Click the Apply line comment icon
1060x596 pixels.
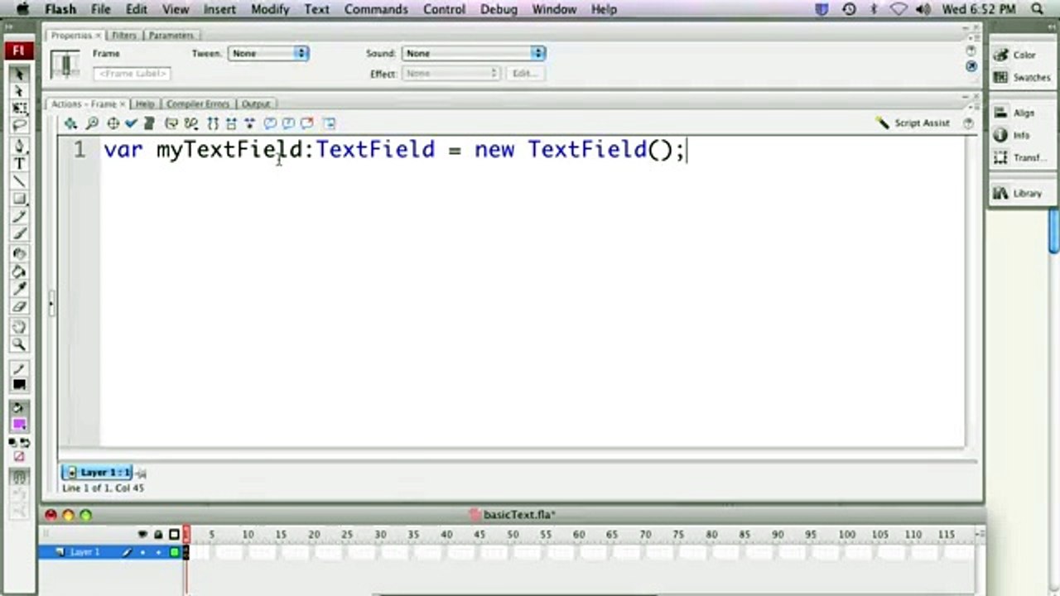pos(288,123)
